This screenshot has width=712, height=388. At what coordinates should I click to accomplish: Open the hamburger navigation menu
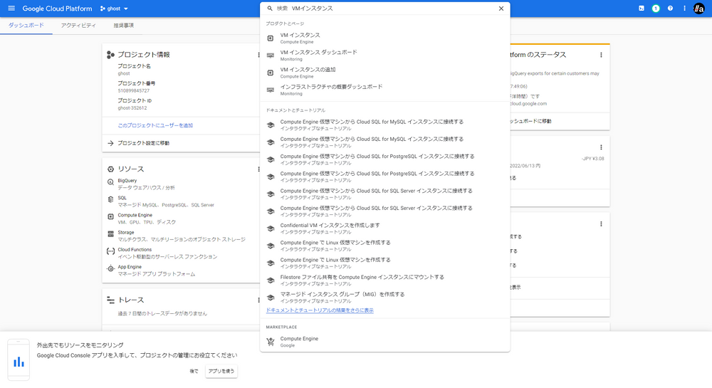(11, 9)
